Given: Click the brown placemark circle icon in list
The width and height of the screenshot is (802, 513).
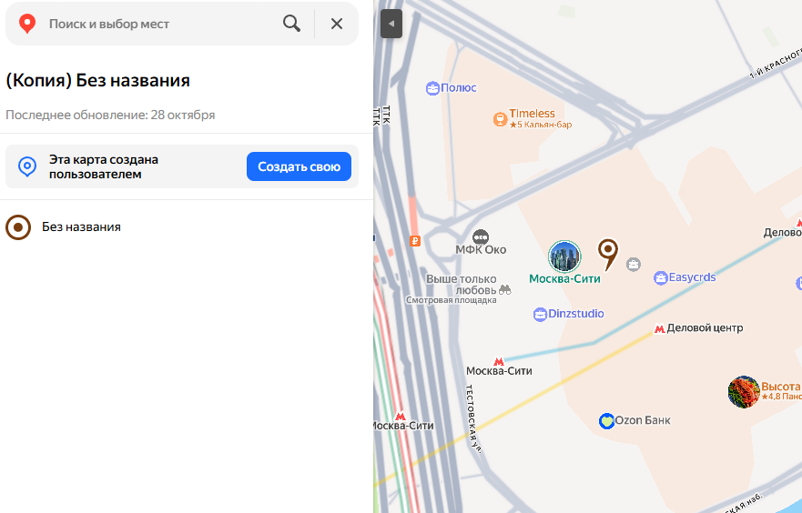Looking at the screenshot, I should coord(18,227).
